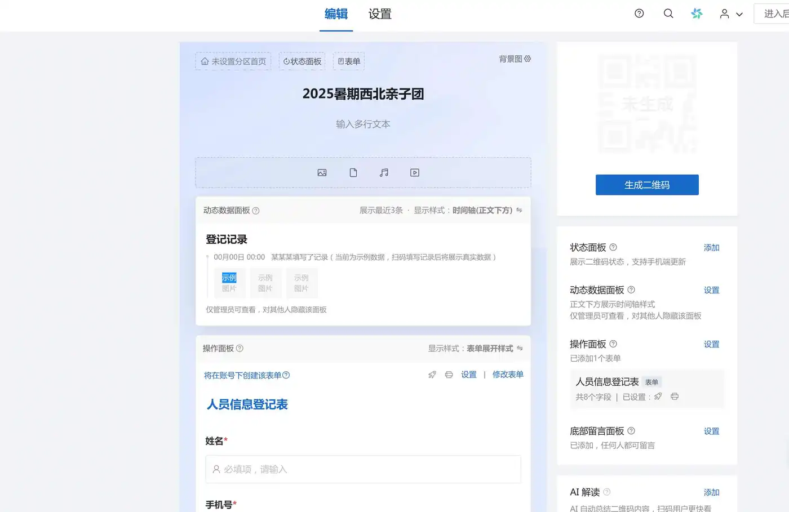Click the colorful pinwheel AI icon
789x512 pixels.
697,14
